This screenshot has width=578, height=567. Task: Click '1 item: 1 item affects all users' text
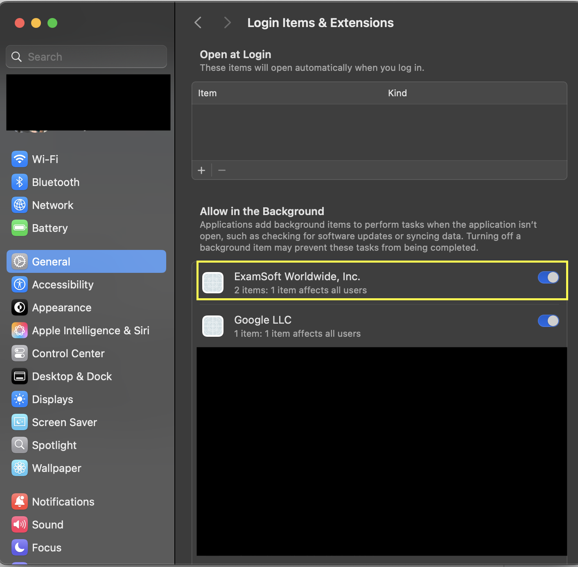coord(297,333)
